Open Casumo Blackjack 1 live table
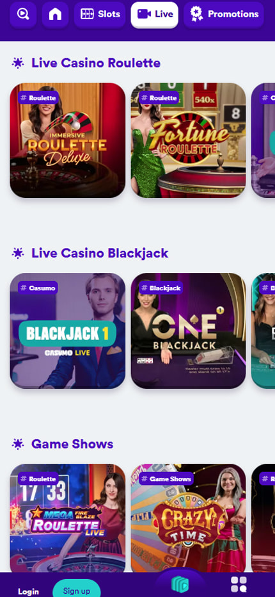The height and width of the screenshot is (597, 275). tap(67, 331)
